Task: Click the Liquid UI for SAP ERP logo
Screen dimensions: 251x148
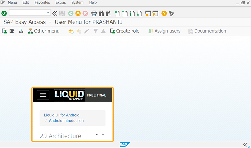Action: (69, 95)
